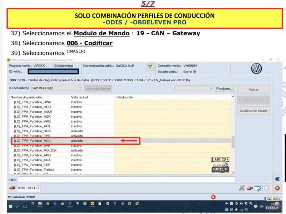Click the 'activado' value of the ACC row

pyautogui.click(x=77, y=141)
